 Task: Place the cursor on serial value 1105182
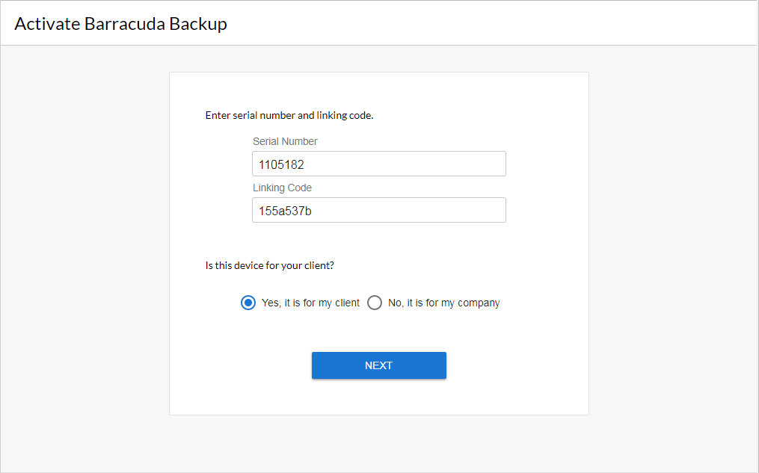click(x=281, y=164)
